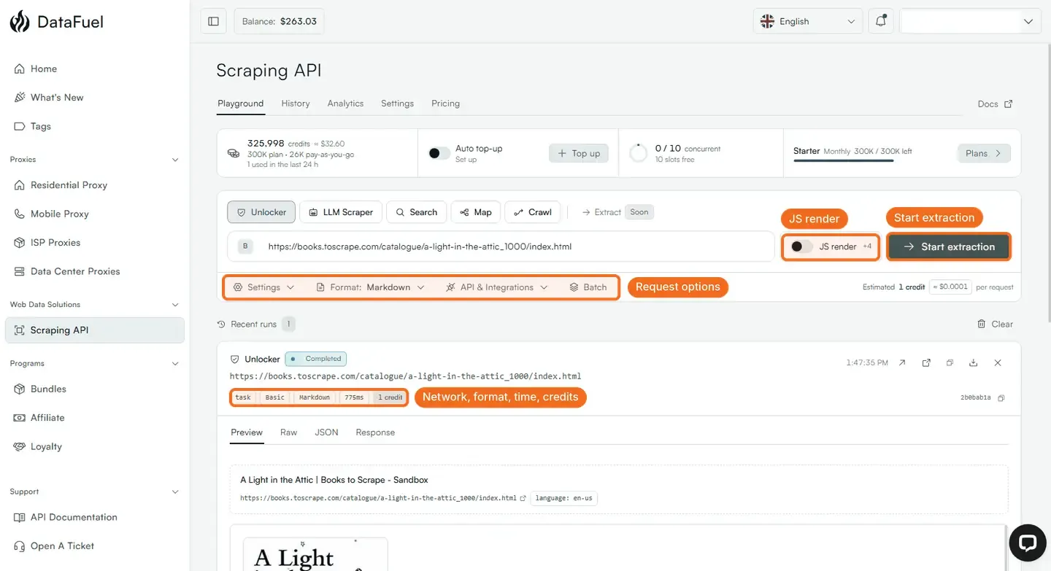The image size is (1051, 571).
Task: Show the Raw result tab
Action: (x=288, y=432)
